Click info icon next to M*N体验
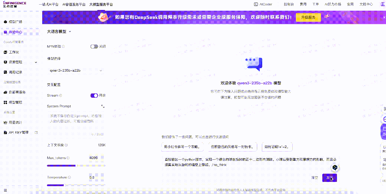Image resolution: width=386 pixels, height=194 pixels. point(63,46)
